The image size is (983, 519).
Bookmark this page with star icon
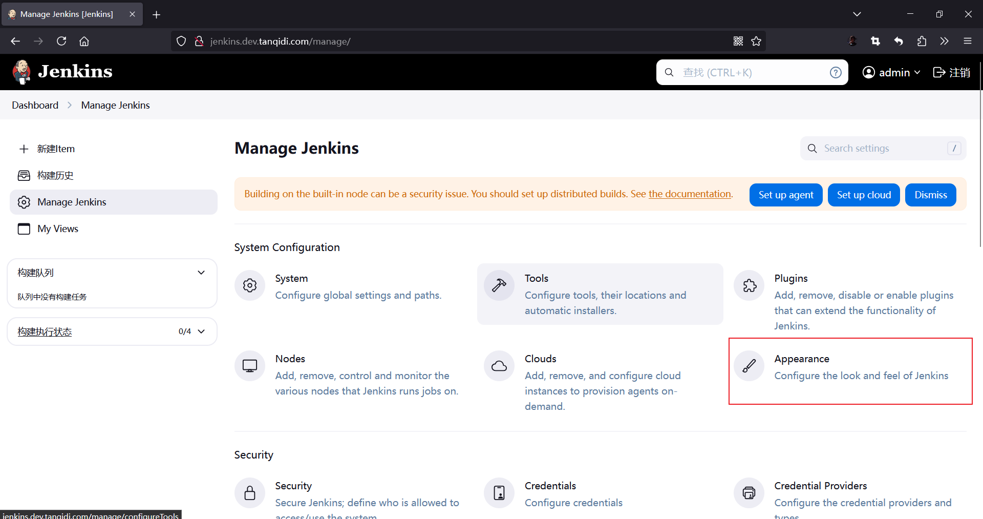coord(756,41)
